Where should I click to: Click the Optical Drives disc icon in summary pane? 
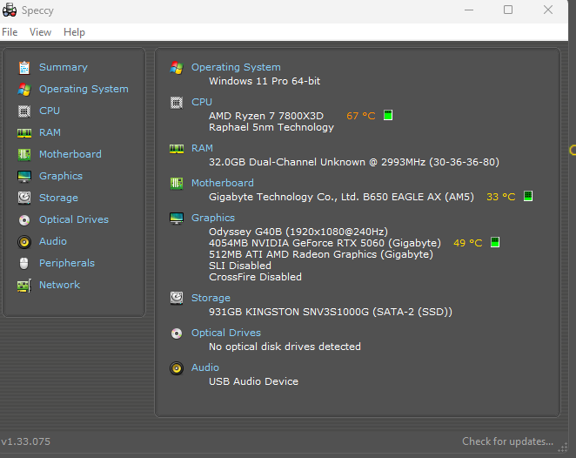(177, 333)
